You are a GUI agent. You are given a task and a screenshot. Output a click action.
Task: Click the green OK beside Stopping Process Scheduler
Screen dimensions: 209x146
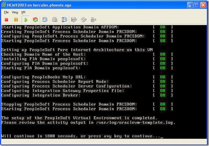pyautogui.click(x=163, y=104)
